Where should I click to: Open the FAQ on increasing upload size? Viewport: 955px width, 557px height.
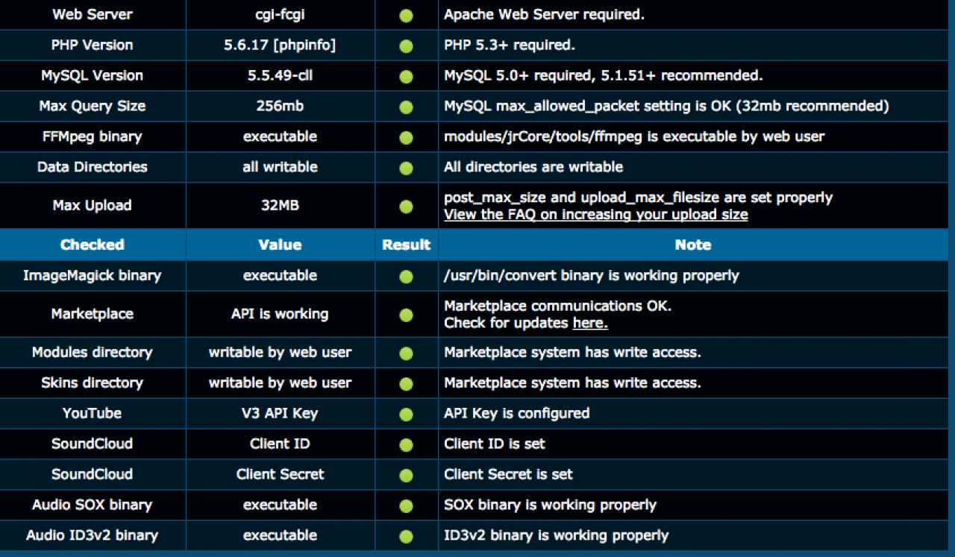(595, 215)
